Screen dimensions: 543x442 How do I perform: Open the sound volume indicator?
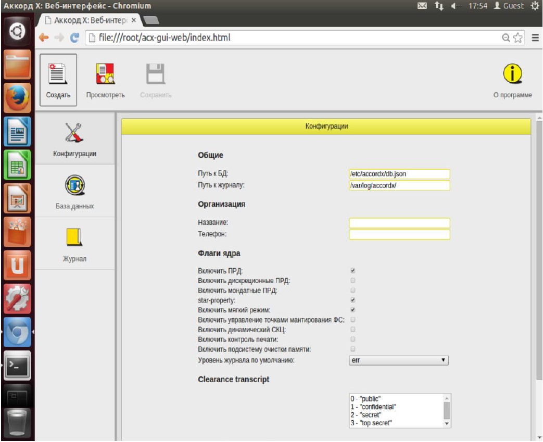point(456,6)
